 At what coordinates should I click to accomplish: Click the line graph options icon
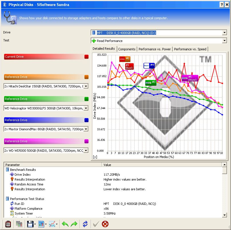coord(52,224)
